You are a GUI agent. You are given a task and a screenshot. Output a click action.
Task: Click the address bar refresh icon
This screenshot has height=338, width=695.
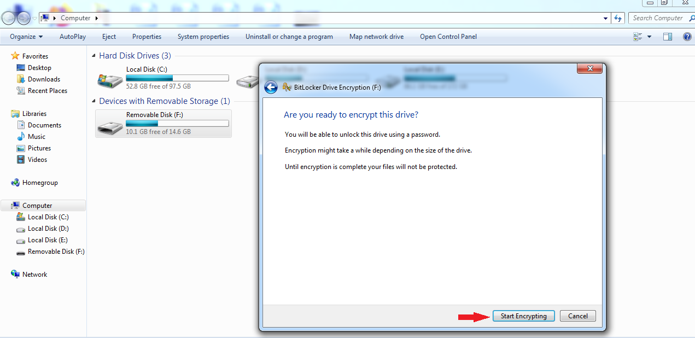[x=618, y=18]
